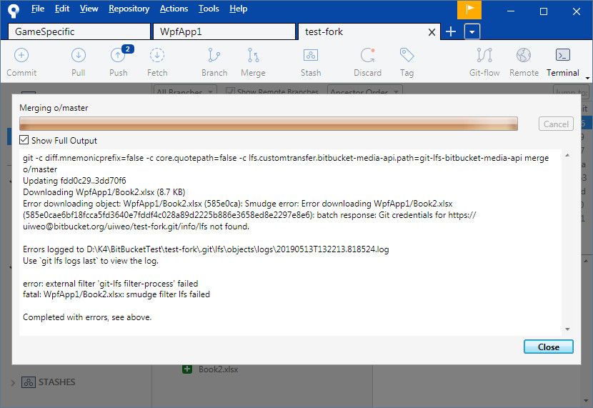Click the 'Use git lfs logs last' line

(x=91, y=261)
